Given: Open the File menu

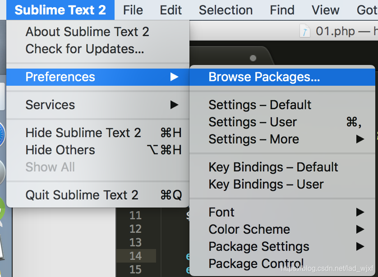Looking at the screenshot, I should click(133, 10).
